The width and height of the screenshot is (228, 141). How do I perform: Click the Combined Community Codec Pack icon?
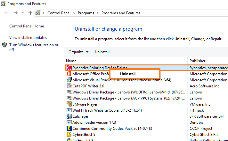(x=69, y=129)
